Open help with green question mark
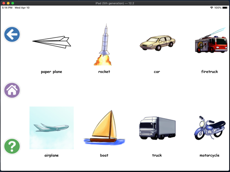Screen dimensions: 230x172 pyautogui.click(x=12, y=146)
